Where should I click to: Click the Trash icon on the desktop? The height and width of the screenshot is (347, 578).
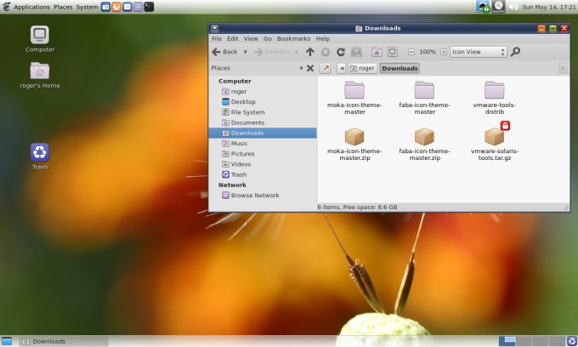click(40, 152)
